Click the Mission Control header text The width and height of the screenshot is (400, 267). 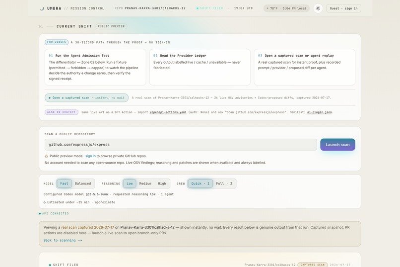coord(87,8)
